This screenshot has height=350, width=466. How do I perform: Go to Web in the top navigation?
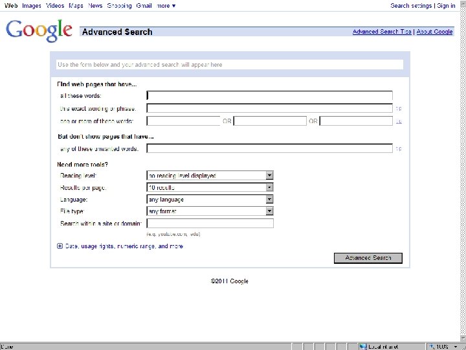coord(11,6)
